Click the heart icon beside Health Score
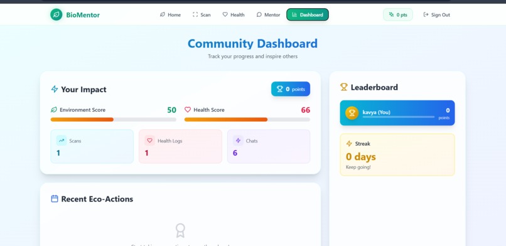This screenshot has width=506, height=246. tap(188, 110)
